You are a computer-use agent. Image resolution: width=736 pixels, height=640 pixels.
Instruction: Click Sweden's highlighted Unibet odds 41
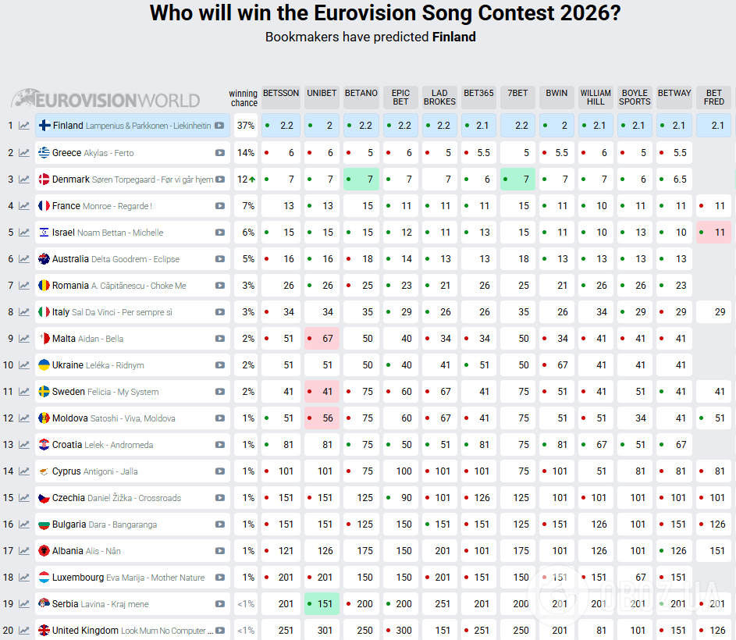click(322, 392)
